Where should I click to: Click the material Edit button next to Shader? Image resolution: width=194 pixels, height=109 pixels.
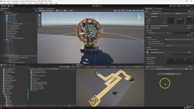[187, 69]
